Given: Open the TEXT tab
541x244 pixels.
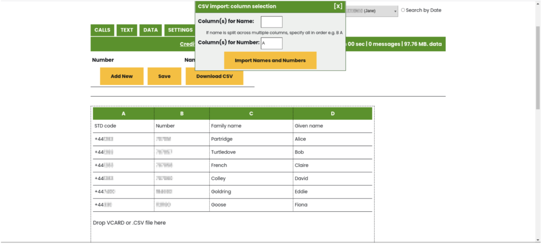Looking at the screenshot, I should pos(127,30).
